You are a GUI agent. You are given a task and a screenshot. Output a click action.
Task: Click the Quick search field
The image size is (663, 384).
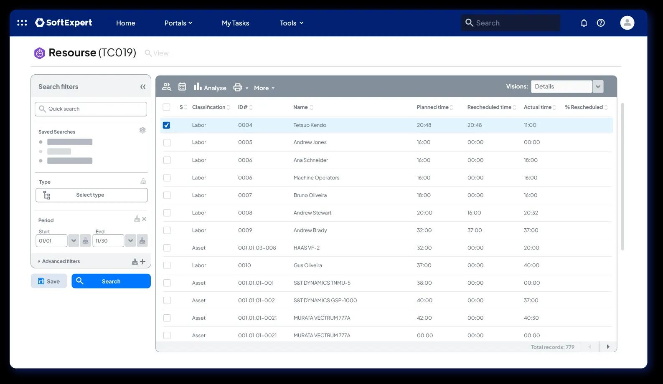[91, 109]
